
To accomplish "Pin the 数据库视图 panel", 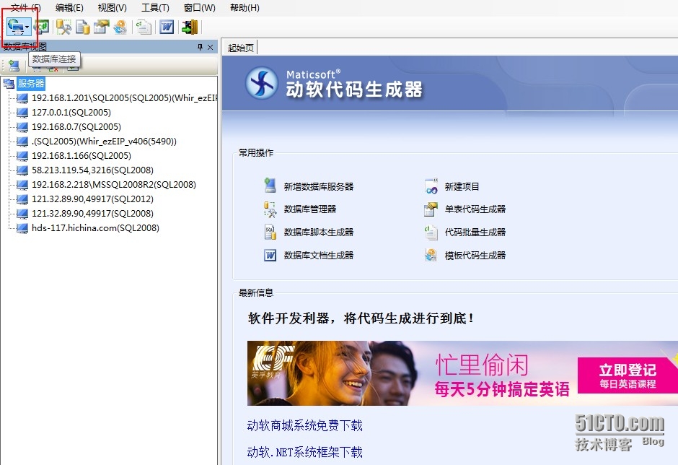I will (x=200, y=47).
